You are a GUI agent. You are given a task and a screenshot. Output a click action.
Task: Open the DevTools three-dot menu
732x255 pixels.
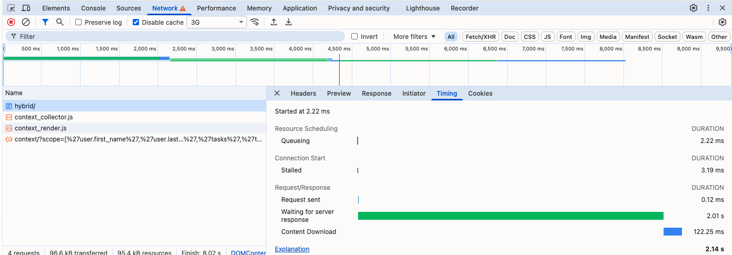[708, 8]
